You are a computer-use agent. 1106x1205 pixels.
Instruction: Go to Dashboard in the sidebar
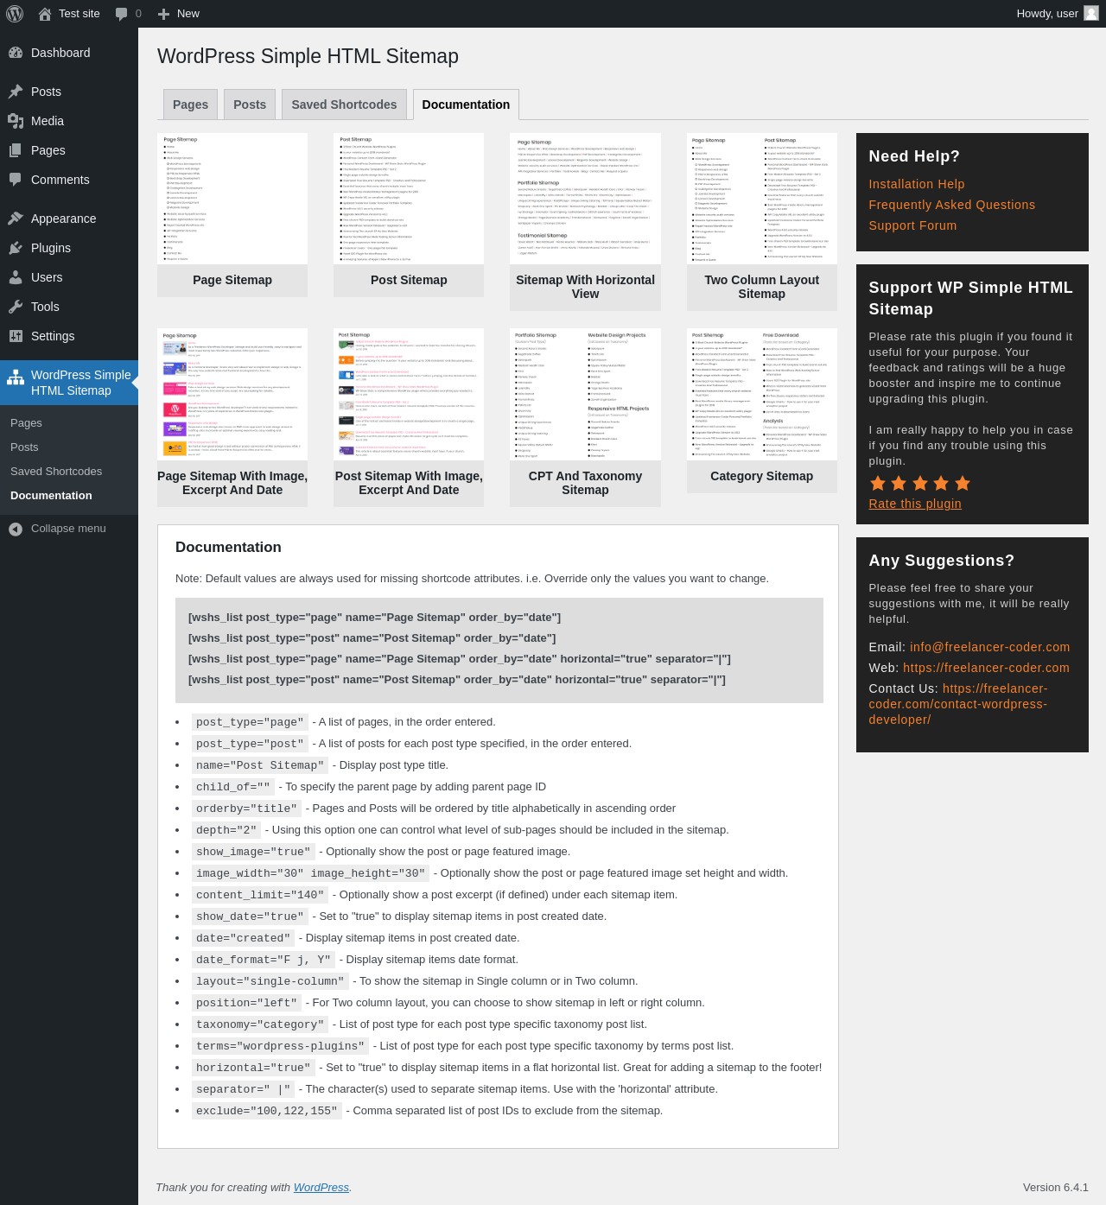[60, 53]
